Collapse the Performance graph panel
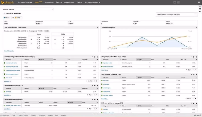This screenshot has height=117, width=202. [x=196, y=27]
